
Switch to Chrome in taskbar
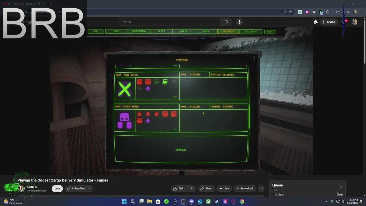(x=242, y=201)
